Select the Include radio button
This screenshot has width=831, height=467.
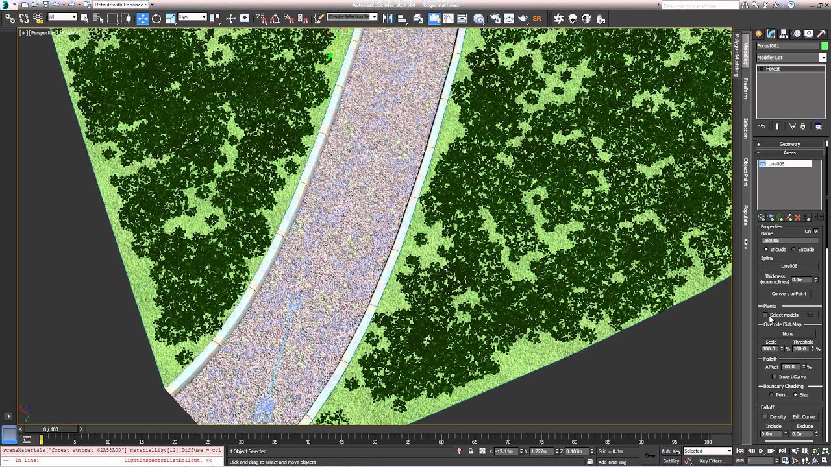pos(766,250)
